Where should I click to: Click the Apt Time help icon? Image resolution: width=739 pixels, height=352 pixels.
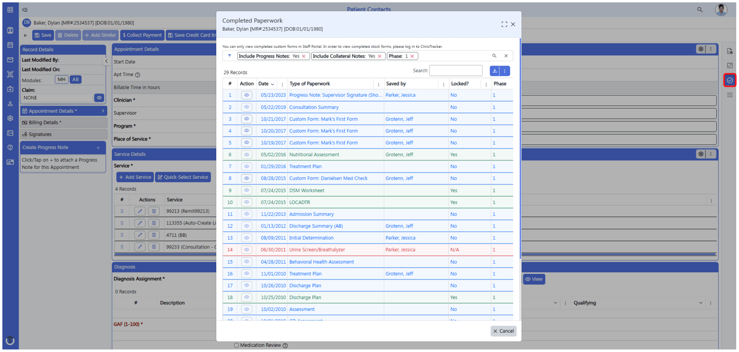[x=138, y=75]
